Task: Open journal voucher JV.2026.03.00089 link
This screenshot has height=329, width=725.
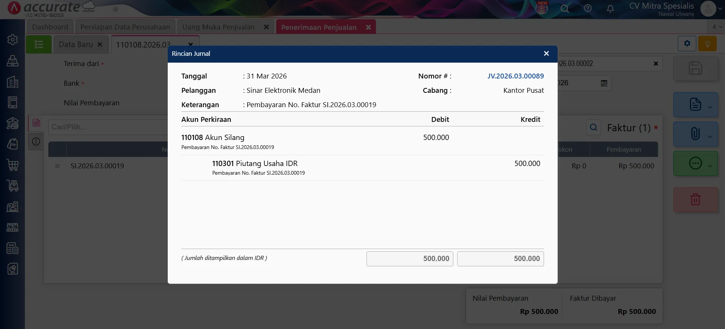Action: [515, 76]
